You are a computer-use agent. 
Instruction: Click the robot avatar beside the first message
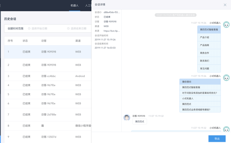tap(226, 25)
